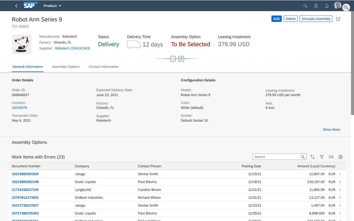This screenshot has width=354, height=221.
Task: Open table settings gear icon
Action: pos(340,157)
